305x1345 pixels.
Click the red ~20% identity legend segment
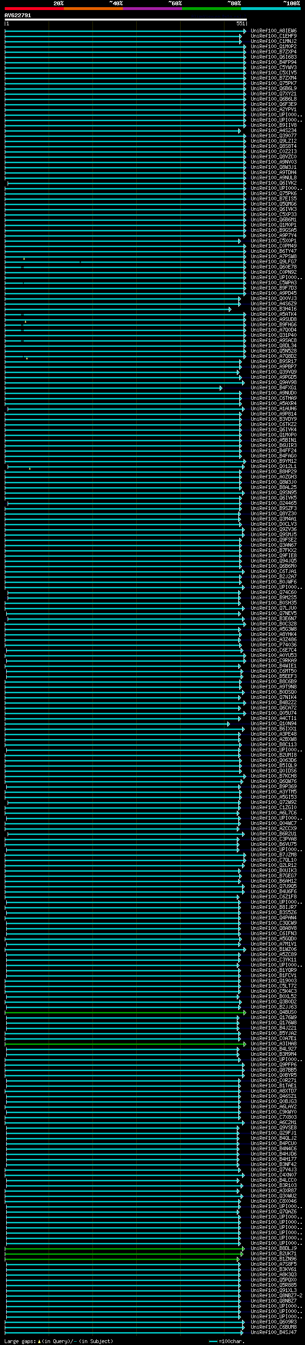point(34,9)
